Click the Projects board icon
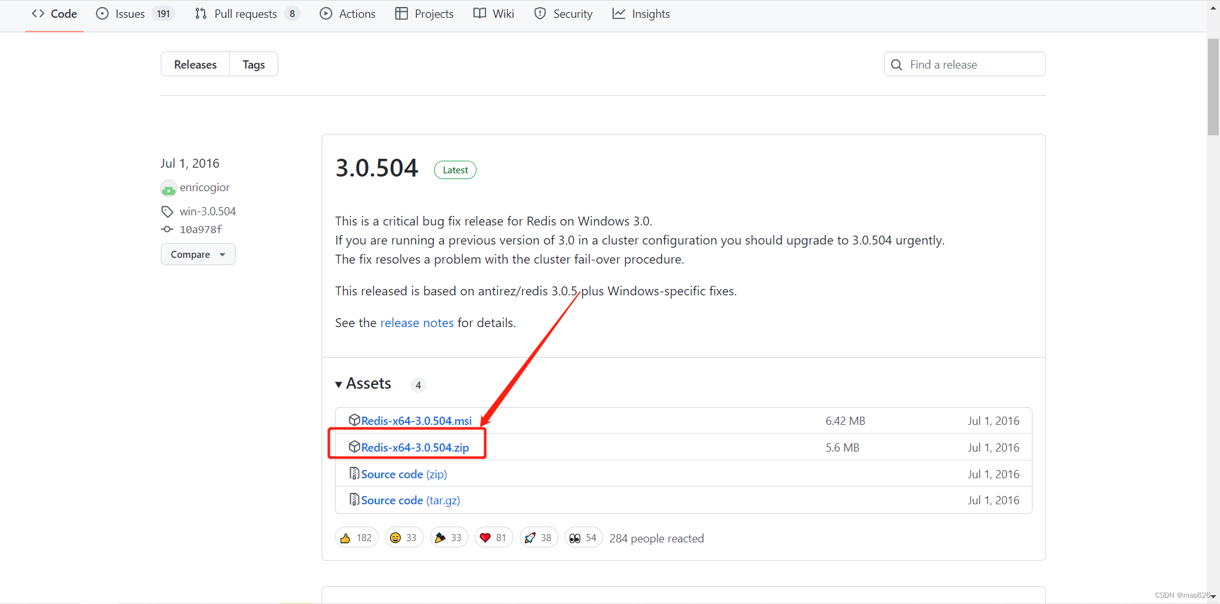1220x604 pixels. [x=402, y=13]
